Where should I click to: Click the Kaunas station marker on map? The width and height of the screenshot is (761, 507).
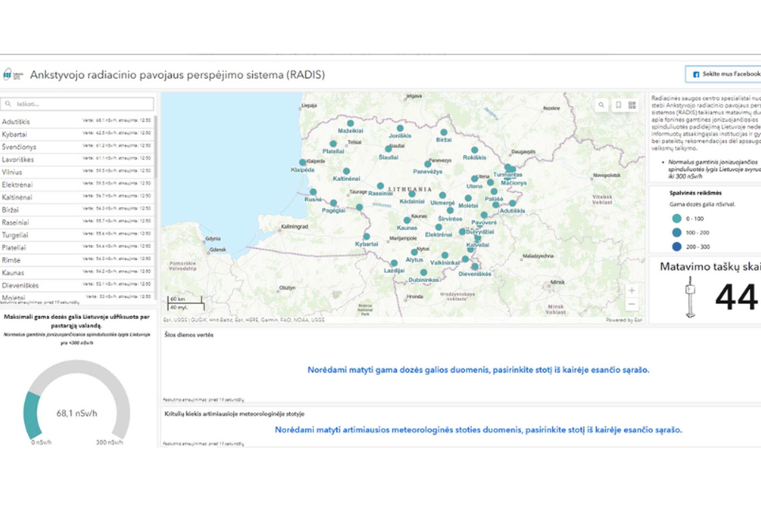coord(407,220)
